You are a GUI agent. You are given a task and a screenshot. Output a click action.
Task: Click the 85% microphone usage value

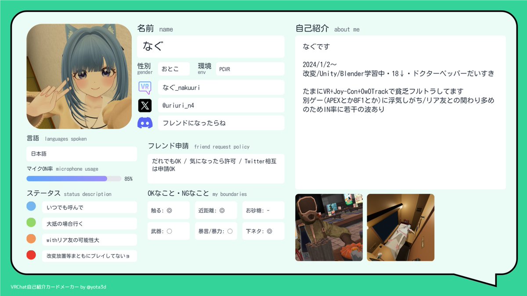[x=129, y=179]
